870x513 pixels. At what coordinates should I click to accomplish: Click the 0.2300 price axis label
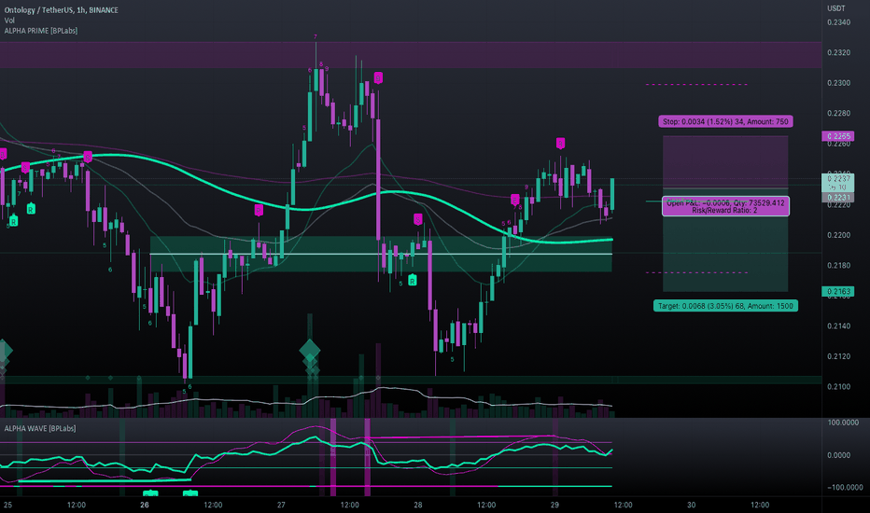pos(838,83)
